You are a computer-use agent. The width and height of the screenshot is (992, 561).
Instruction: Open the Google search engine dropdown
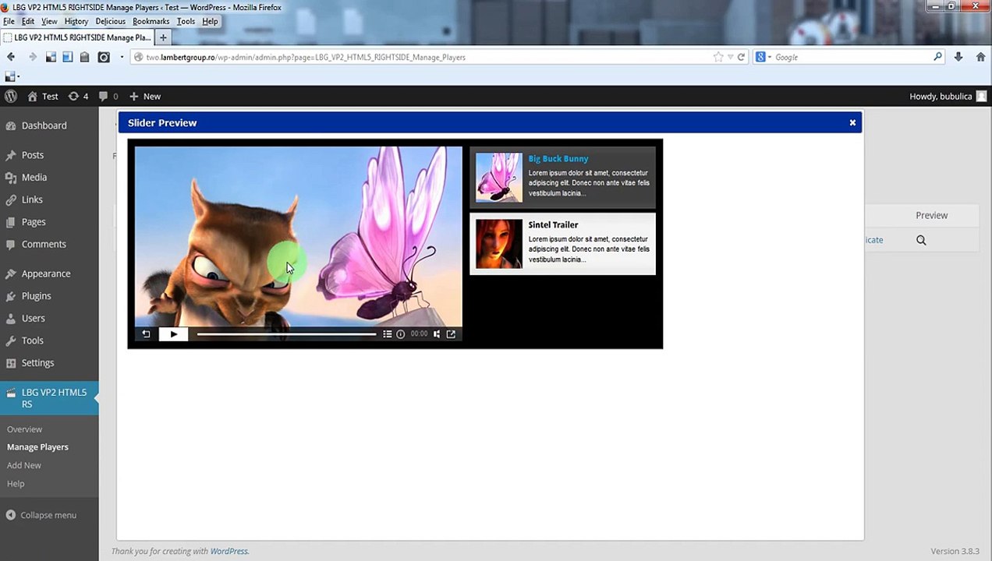763,57
